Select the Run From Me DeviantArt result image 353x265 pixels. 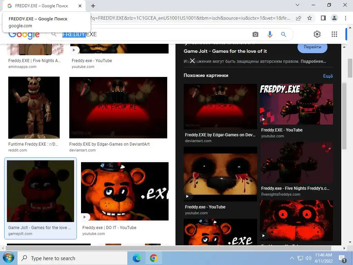[x=118, y=108]
